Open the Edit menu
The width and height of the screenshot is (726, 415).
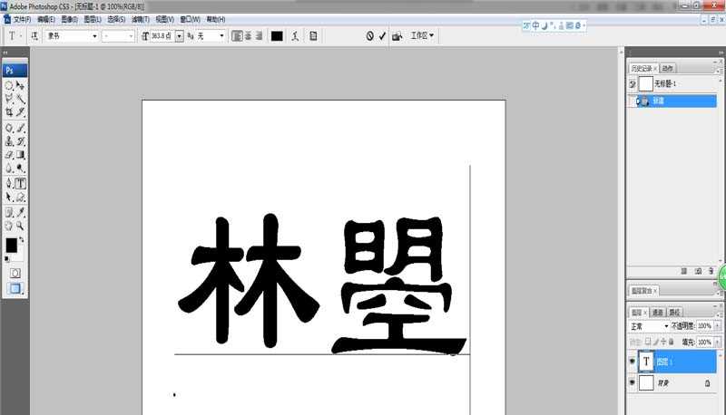[x=46, y=19]
